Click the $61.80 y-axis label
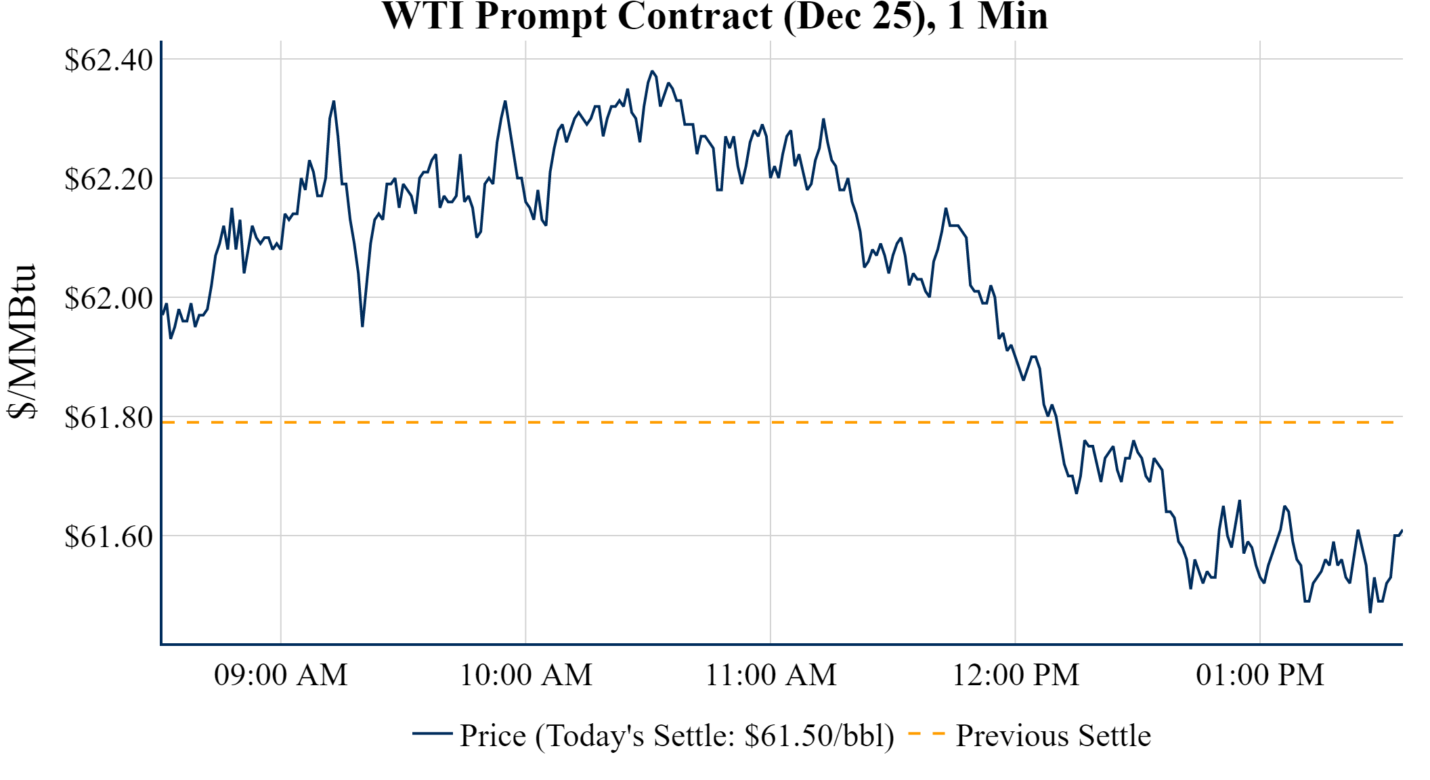The width and height of the screenshot is (1430, 780). [x=109, y=417]
